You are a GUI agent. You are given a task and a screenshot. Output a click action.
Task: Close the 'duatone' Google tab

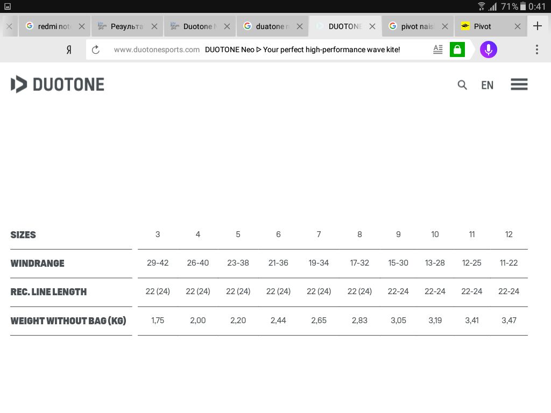[299, 26]
